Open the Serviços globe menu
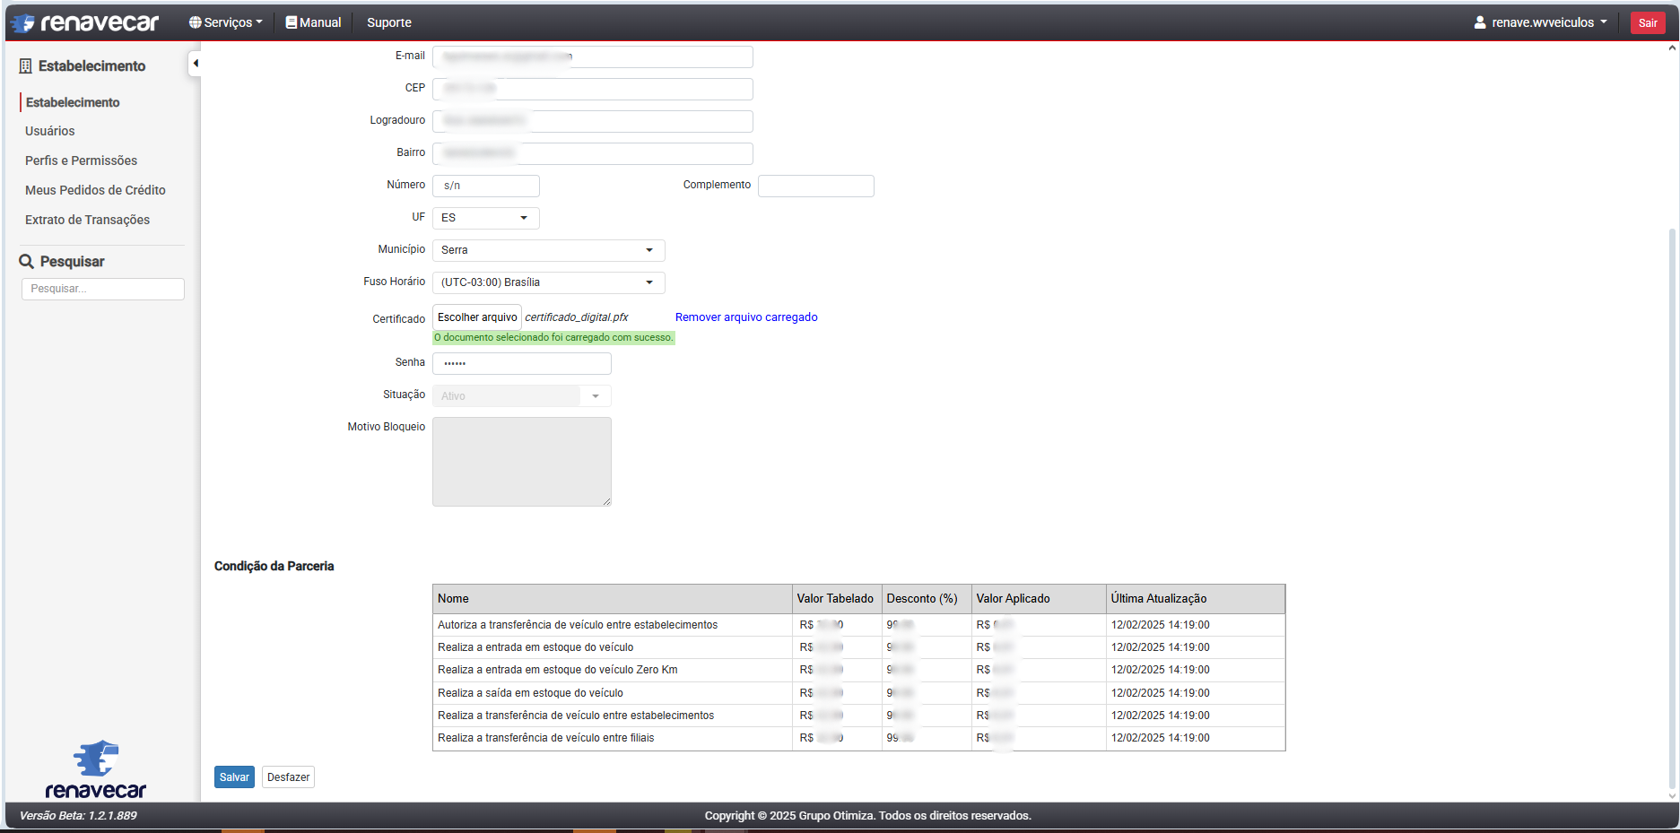Screen dimensions: 1680x833 click(x=225, y=22)
